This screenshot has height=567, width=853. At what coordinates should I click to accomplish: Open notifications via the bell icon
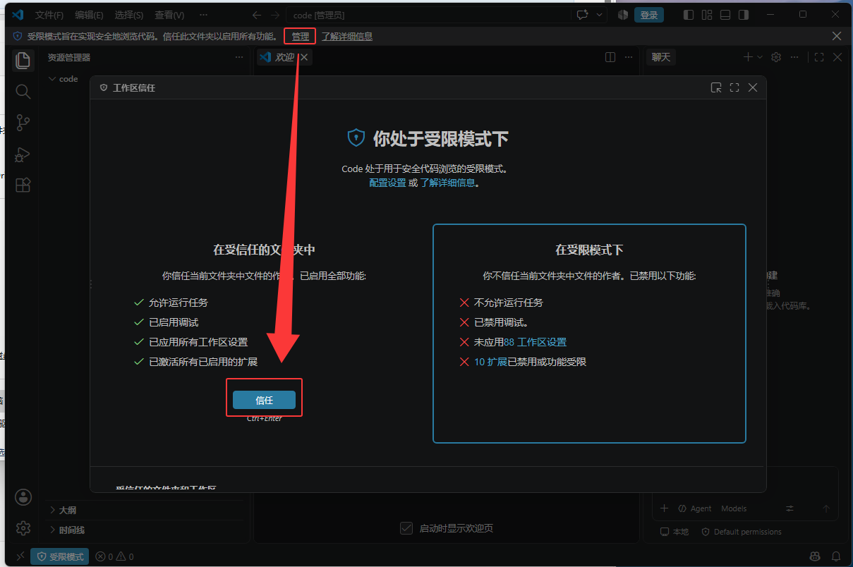coord(837,556)
